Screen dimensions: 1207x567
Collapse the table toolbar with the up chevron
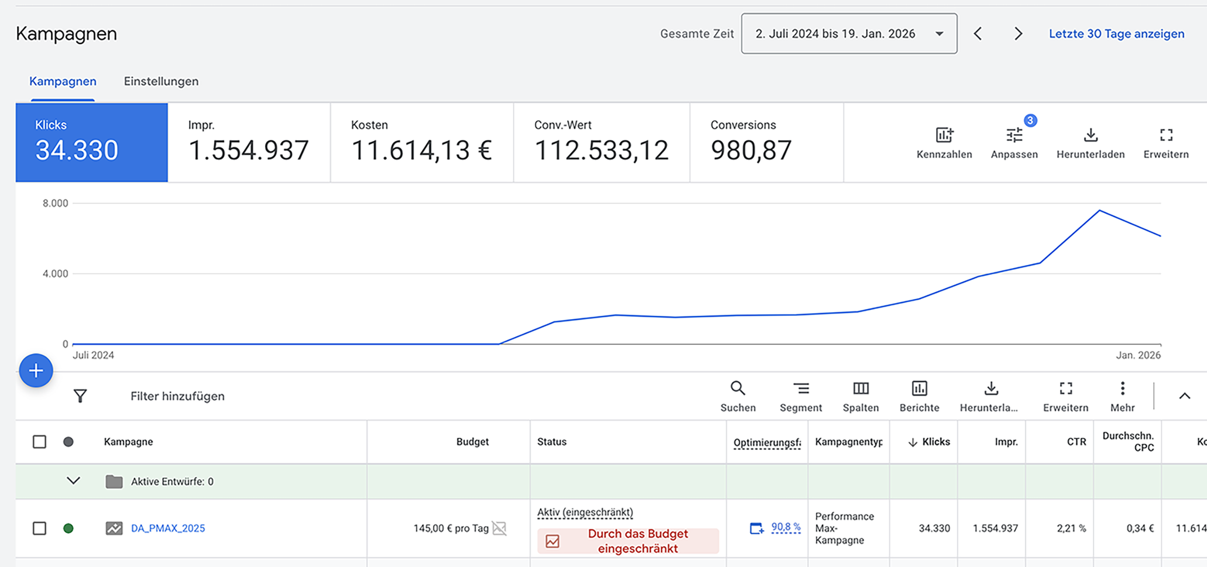(x=1184, y=396)
